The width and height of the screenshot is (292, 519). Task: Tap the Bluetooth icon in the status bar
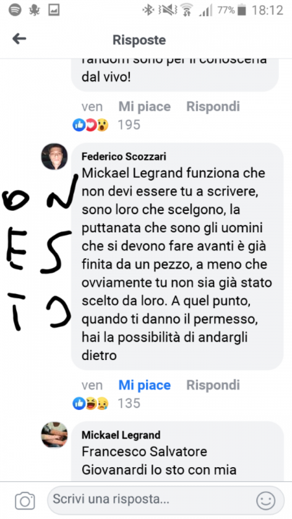(148, 10)
